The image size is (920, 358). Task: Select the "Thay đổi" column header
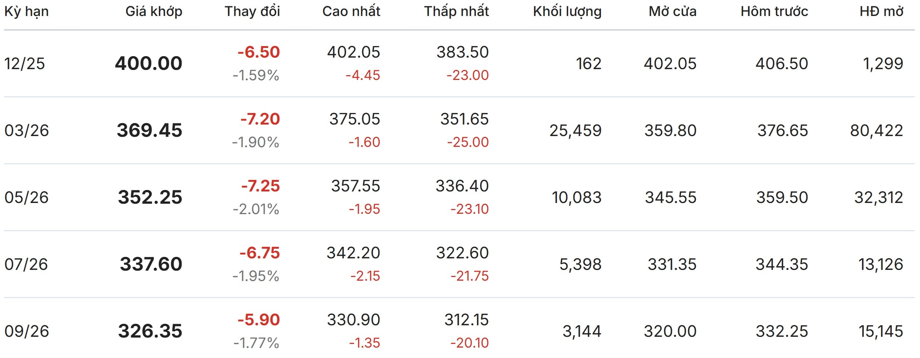click(252, 12)
